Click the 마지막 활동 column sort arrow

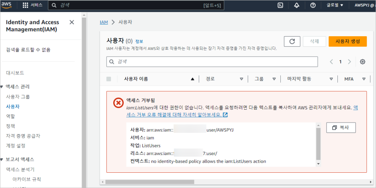[x=331, y=79]
